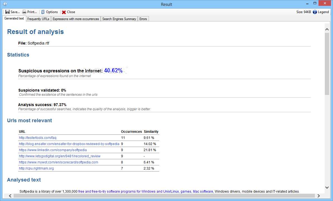Click the Print... toolbar label
333x201 pixels.
tap(32, 12)
